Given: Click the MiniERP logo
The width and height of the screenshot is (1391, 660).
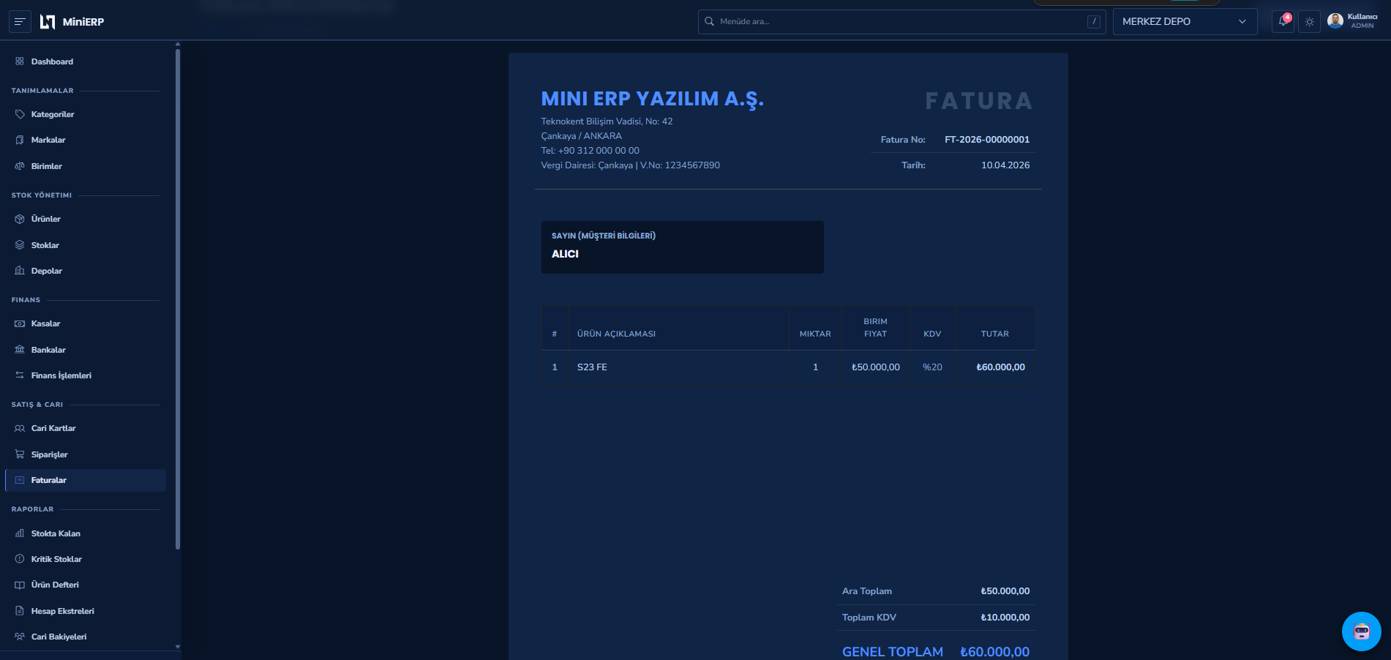Looking at the screenshot, I should tap(72, 22).
